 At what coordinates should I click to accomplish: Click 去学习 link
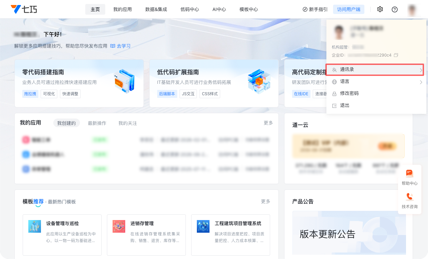[x=124, y=46]
